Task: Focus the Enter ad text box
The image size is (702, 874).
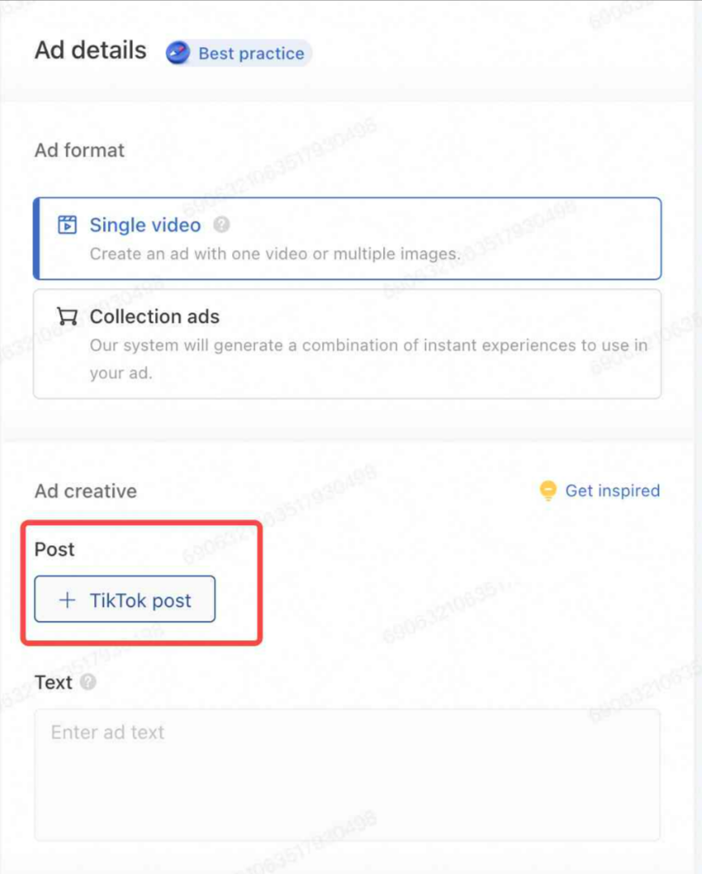Action: tap(347, 775)
